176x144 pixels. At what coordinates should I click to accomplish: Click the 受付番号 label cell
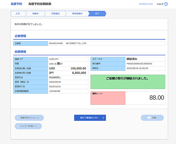pyautogui.click(x=108, y=64)
